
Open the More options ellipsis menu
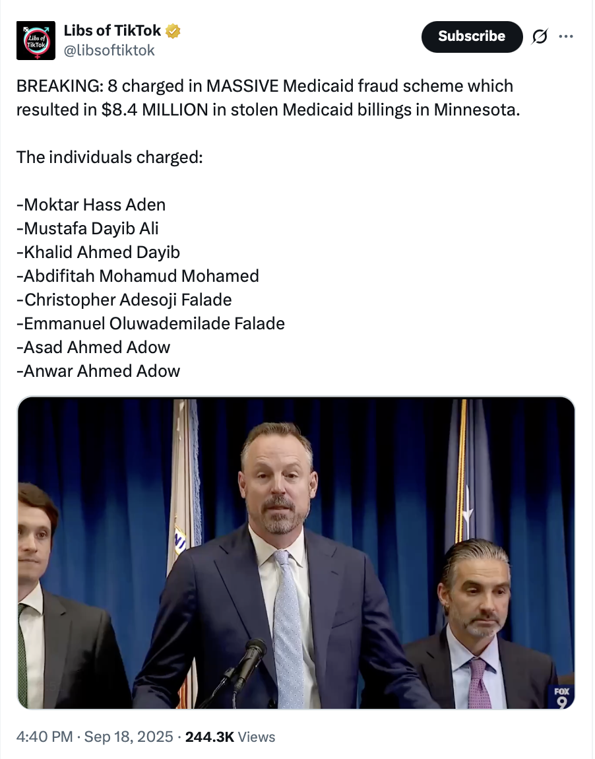coord(565,37)
